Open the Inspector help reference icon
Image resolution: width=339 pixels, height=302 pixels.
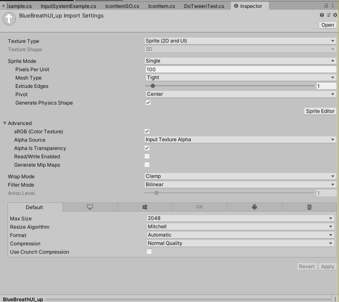(x=322, y=15)
